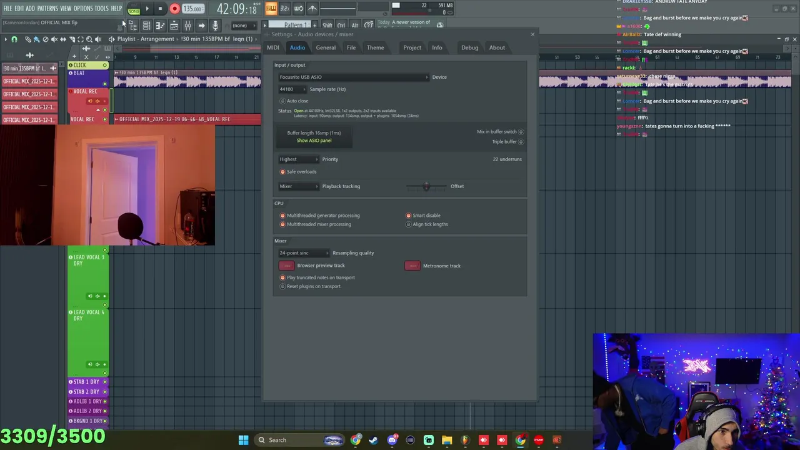The width and height of the screenshot is (800, 450).
Task: Select the ADLIB 1 DRY track
Action: point(88,401)
